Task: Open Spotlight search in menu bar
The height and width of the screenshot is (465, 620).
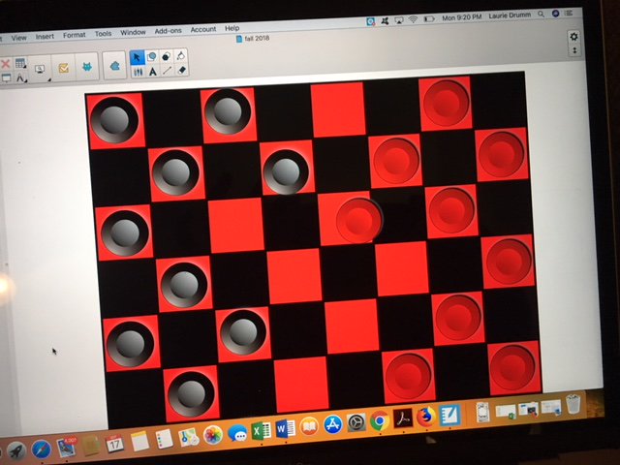Action: [x=541, y=15]
